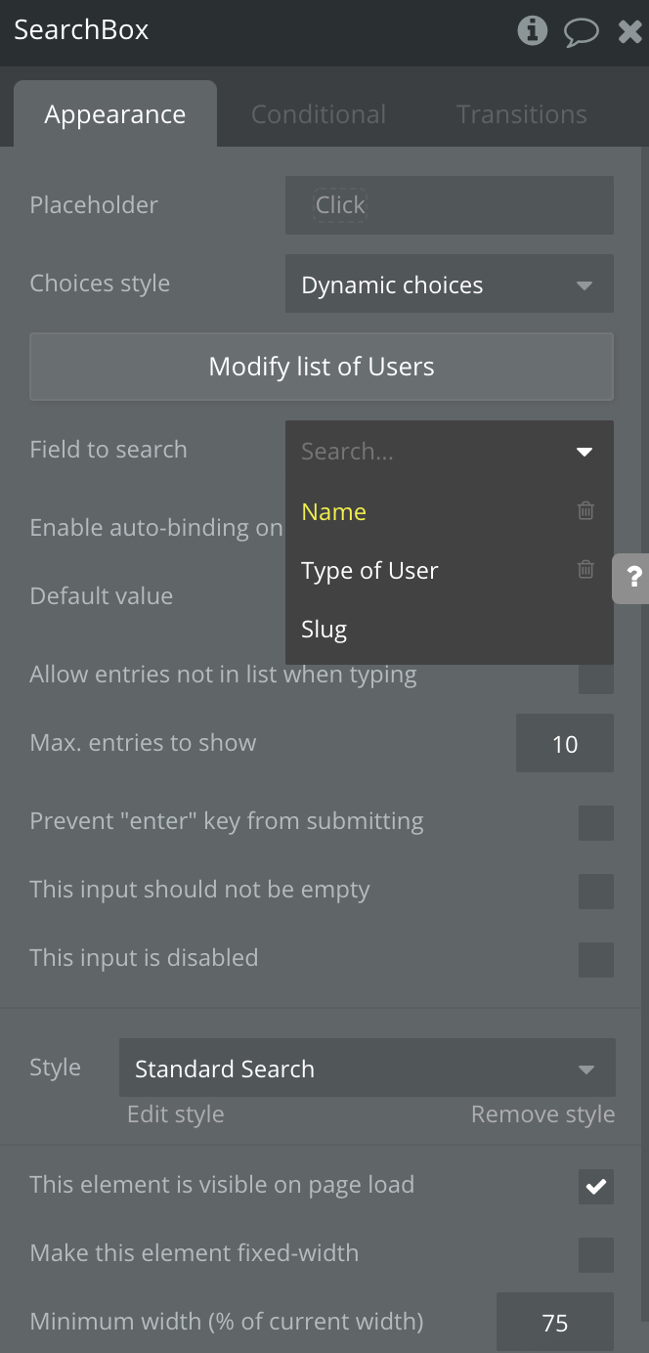Screen dimensions: 649x1353
Task: Open the question mark help tab
Action: click(633, 578)
